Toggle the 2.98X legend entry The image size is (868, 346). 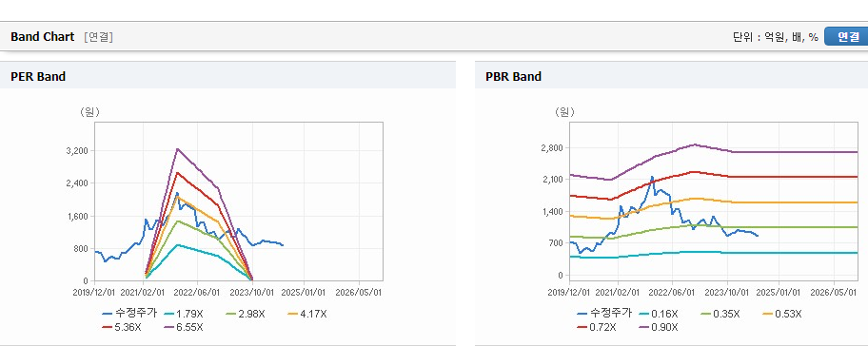click(246, 314)
